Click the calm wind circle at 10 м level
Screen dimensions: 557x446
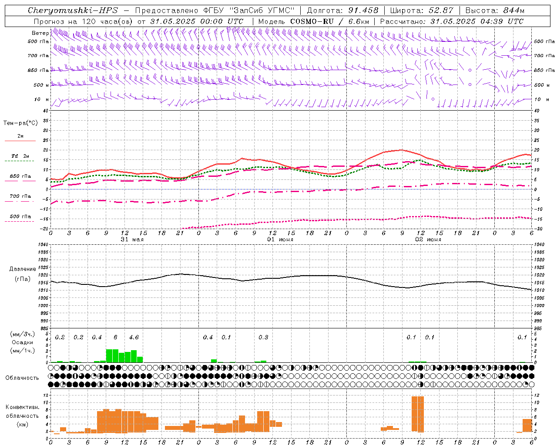click(433, 99)
